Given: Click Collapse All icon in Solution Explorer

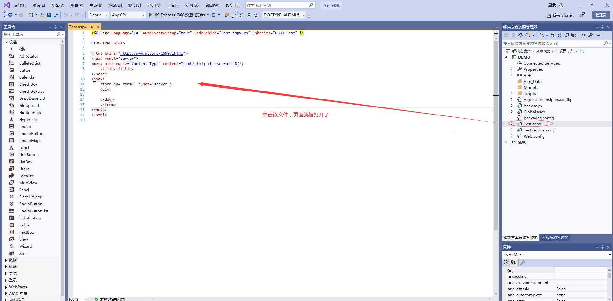Looking at the screenshot, I should [x=567, y=35].
